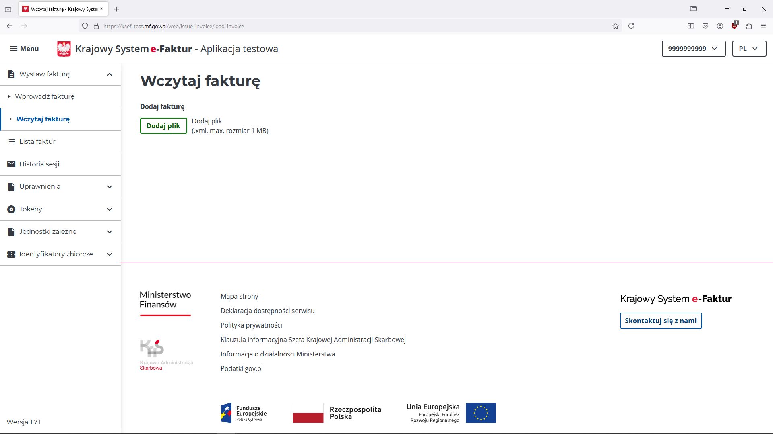Open the 9999999999 NIP context dropdown
Screen dimensions: 773x434
[x=693, y=49]
